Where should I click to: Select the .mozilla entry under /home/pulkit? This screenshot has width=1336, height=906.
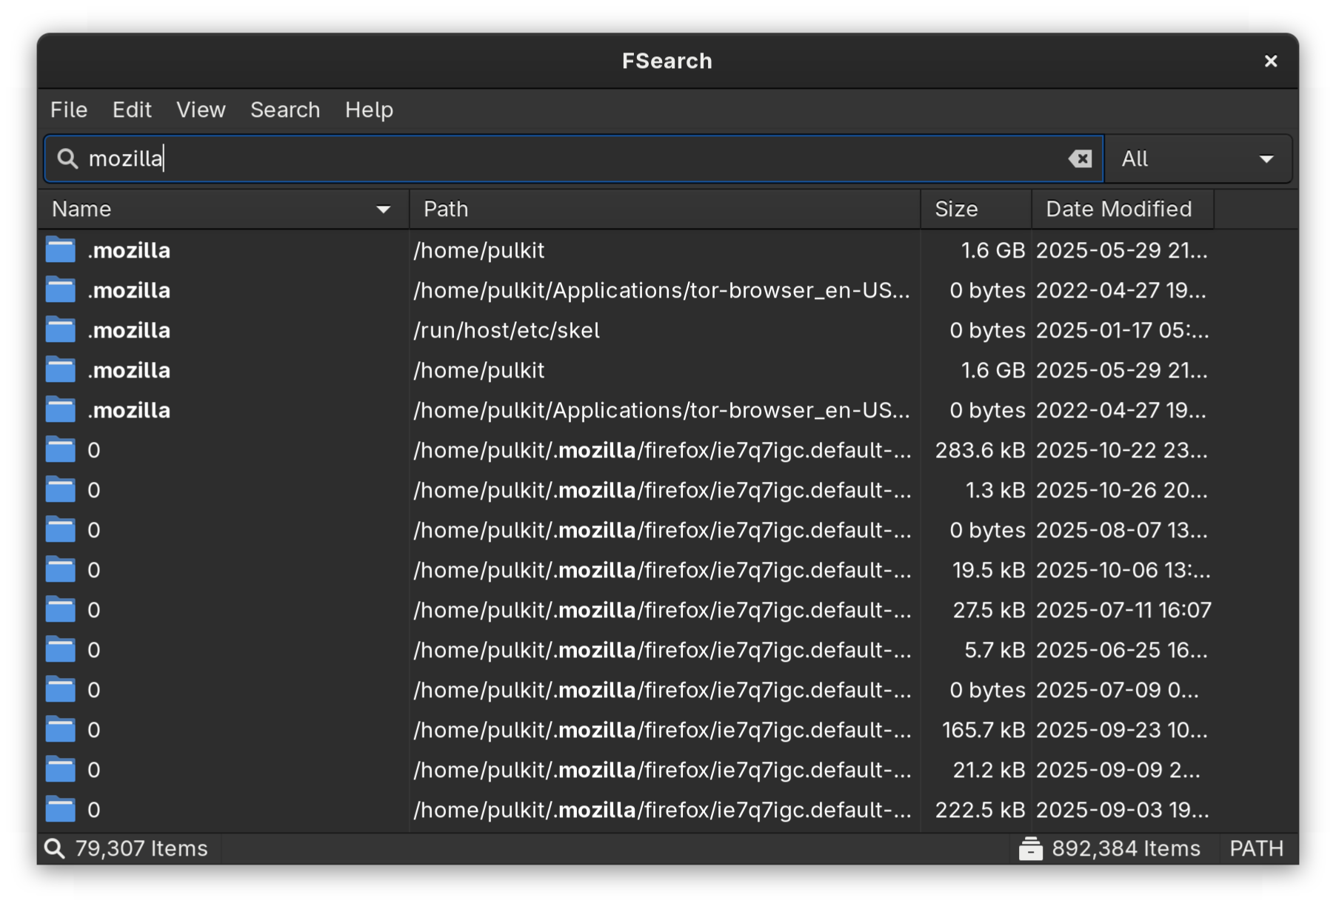(x=129, y=249)
